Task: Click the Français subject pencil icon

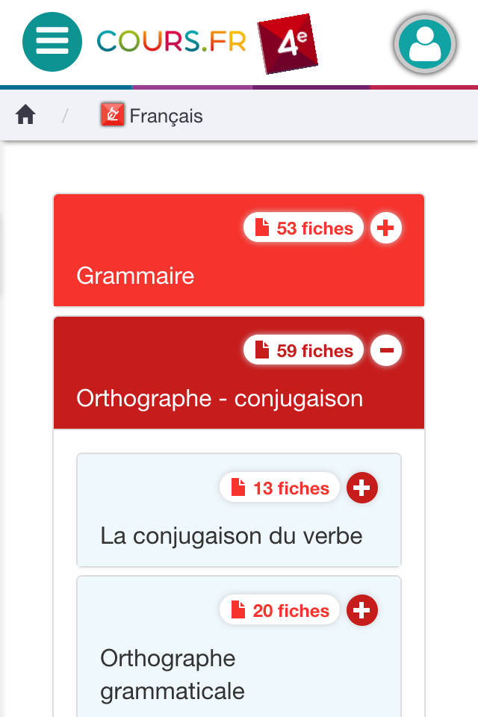Action: click(112, 115)
